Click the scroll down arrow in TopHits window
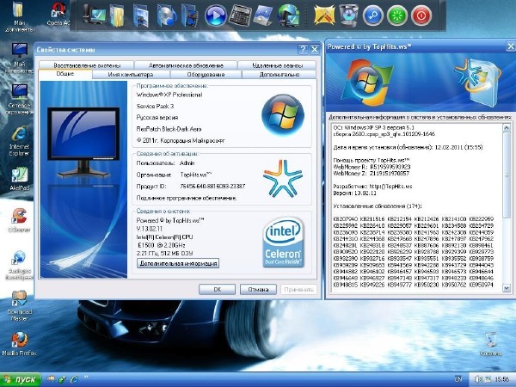Viewport: 516px width, 387px height. [507, 288]
